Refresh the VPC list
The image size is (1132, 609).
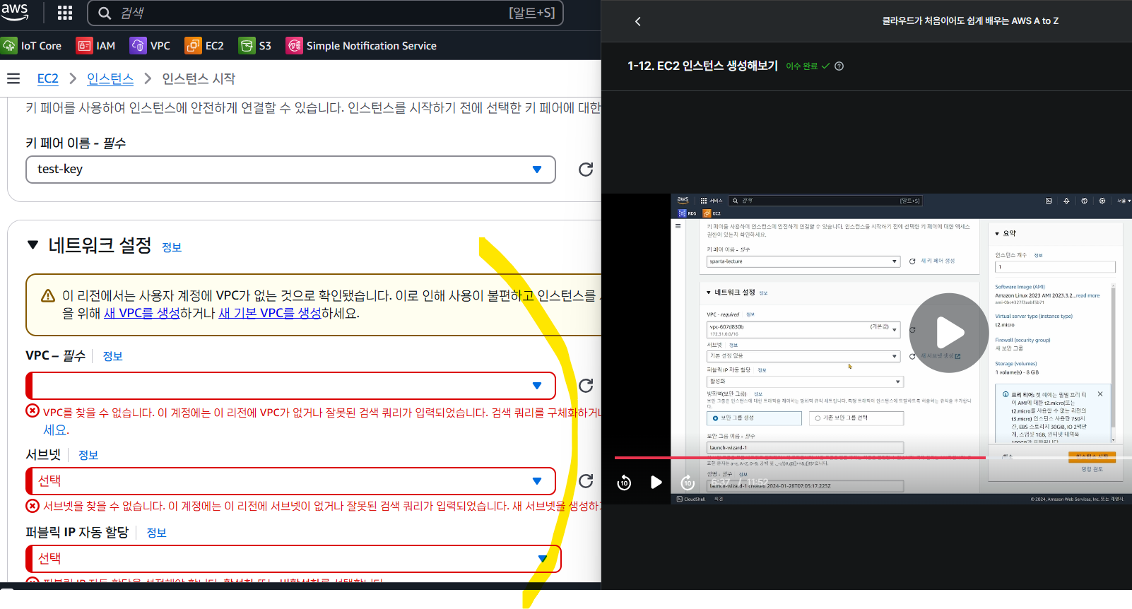tap(586, 386)
